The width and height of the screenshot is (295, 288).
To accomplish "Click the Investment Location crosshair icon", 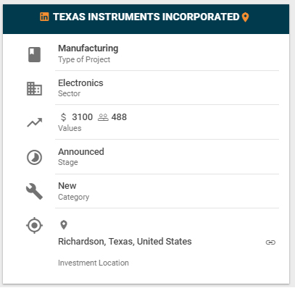I will tap(34, 226).
